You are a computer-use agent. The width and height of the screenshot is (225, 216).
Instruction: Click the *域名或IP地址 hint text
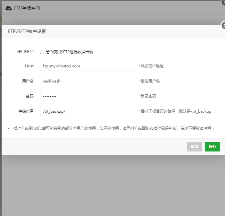pos(151,66)
